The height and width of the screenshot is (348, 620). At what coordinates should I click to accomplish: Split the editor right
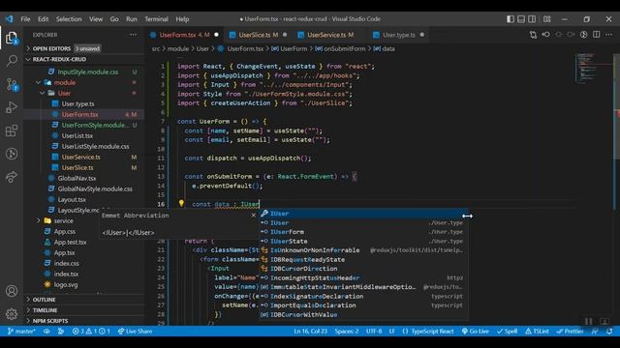tap(597, 35)
